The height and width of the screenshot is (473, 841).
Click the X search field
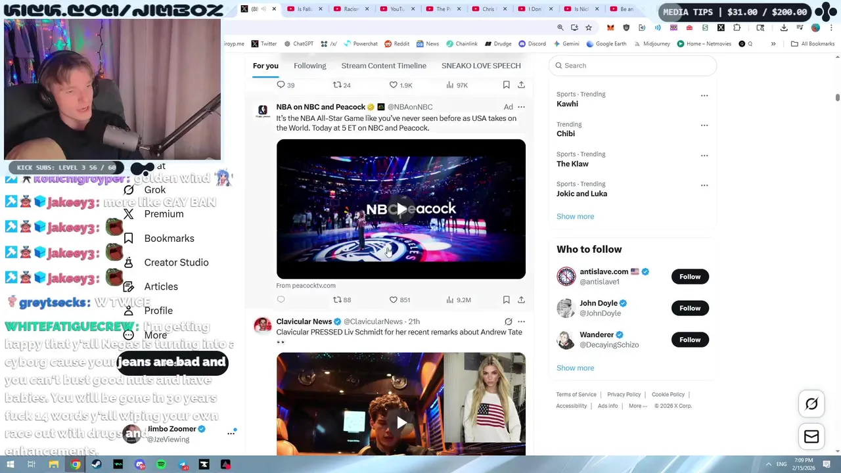pos(632,66)
